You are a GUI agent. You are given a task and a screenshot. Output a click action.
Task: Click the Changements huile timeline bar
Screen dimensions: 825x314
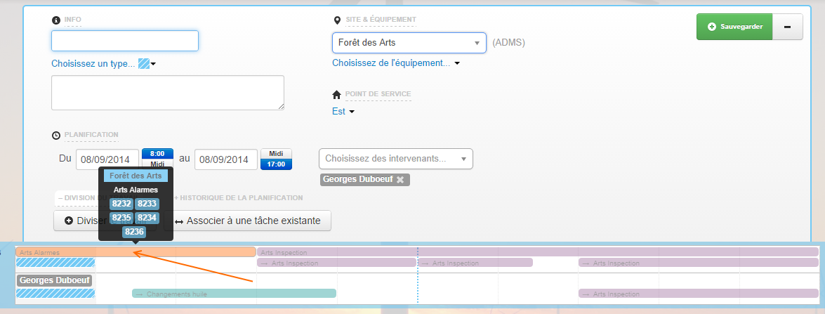click(234, 294)
